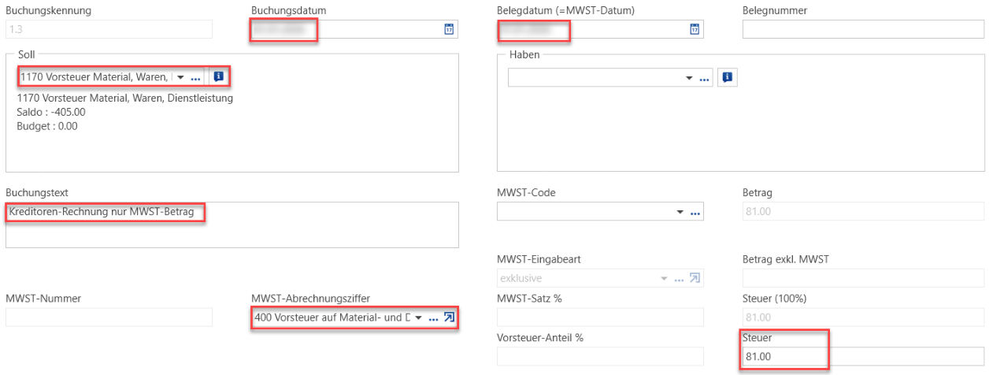Image resolution: width=993 pixels, height=375 pixels.
Task: Expand the Soll account dropdown
Action: pyautogui.click(x=180, y=77)
